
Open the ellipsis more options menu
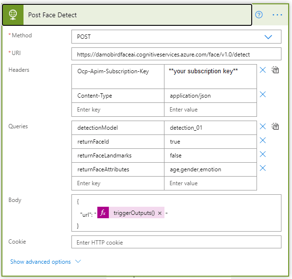click(x=277, y=15)
